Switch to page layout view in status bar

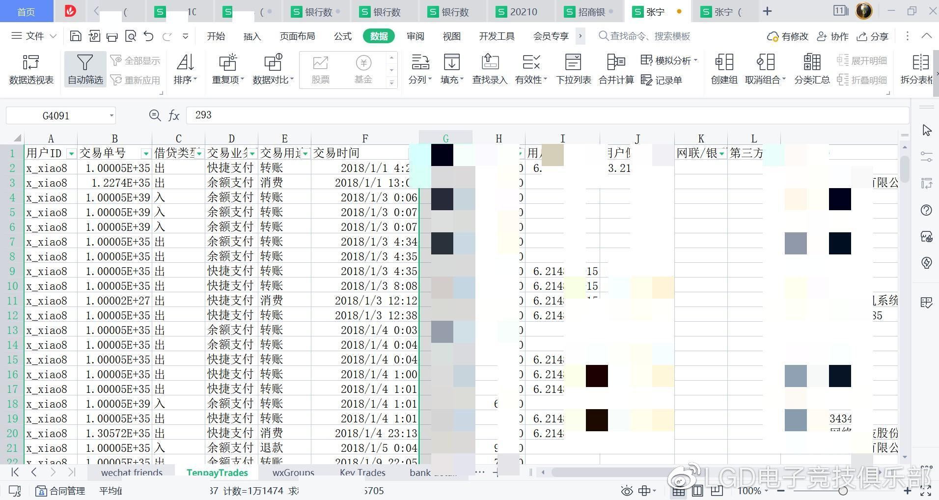click(x=697, y=491)
